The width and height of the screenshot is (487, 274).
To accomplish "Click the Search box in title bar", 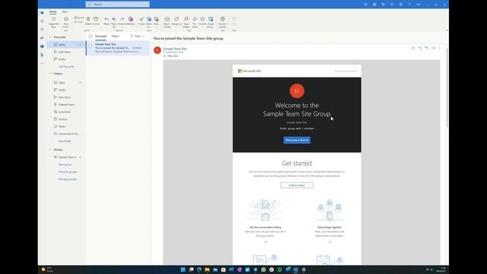I will [x=118, y=4].
